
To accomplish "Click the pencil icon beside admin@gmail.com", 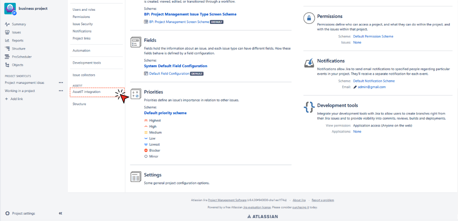I will point(355,87).
